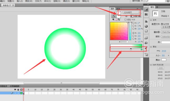
Task: Switch to the 样本 swatches tab
Action: point(118,9)
